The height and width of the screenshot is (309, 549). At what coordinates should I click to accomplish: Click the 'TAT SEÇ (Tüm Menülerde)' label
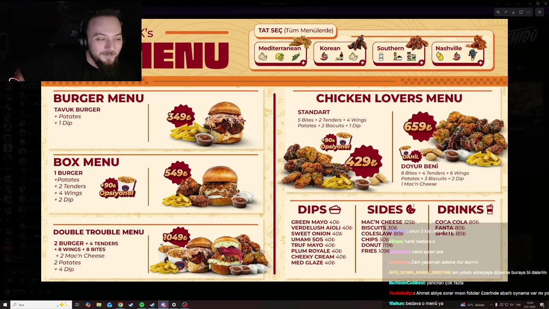(x=296, y=30)
